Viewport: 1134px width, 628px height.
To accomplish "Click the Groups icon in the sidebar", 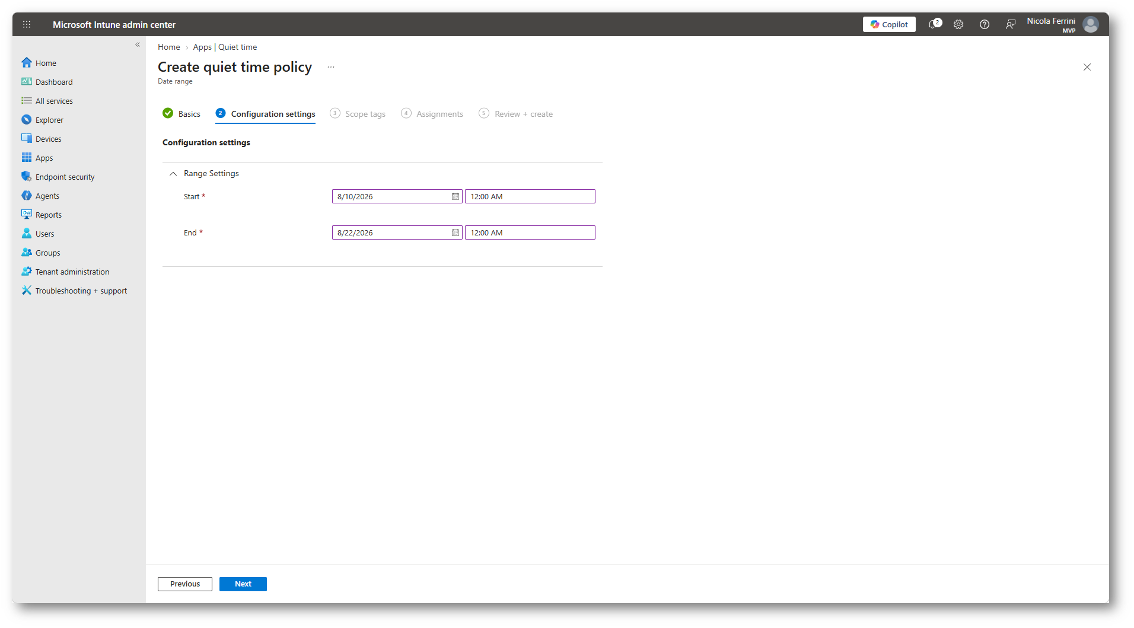I will point(27,252).
